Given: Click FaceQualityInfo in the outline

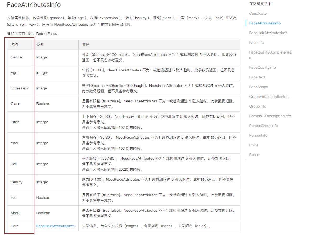Looking at the screenshot, I should 262,67.
